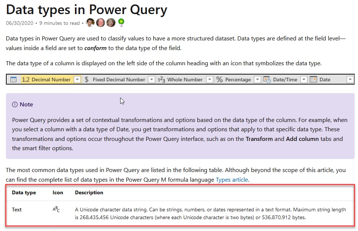Click the bold Add column text in note

[302, 139]
